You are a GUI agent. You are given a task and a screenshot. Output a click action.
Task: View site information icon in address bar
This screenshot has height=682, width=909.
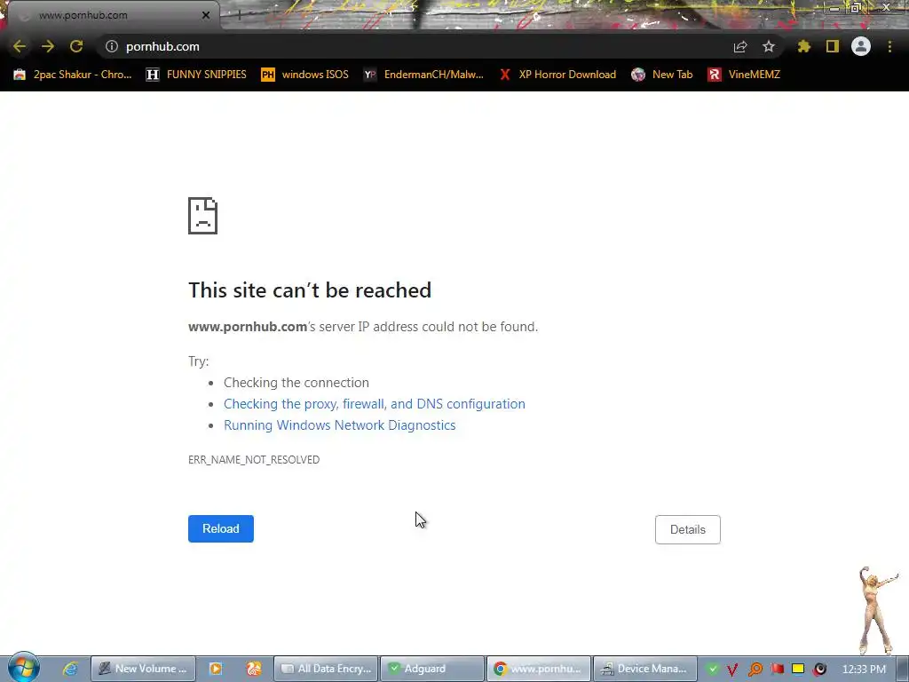click(x=112, y=46)
